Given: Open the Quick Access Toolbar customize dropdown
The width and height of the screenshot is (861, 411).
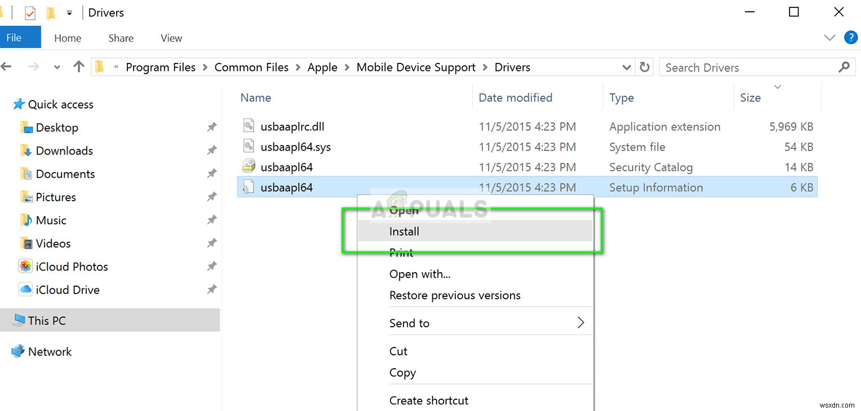Looking at the screenshot, I should 68,12.
